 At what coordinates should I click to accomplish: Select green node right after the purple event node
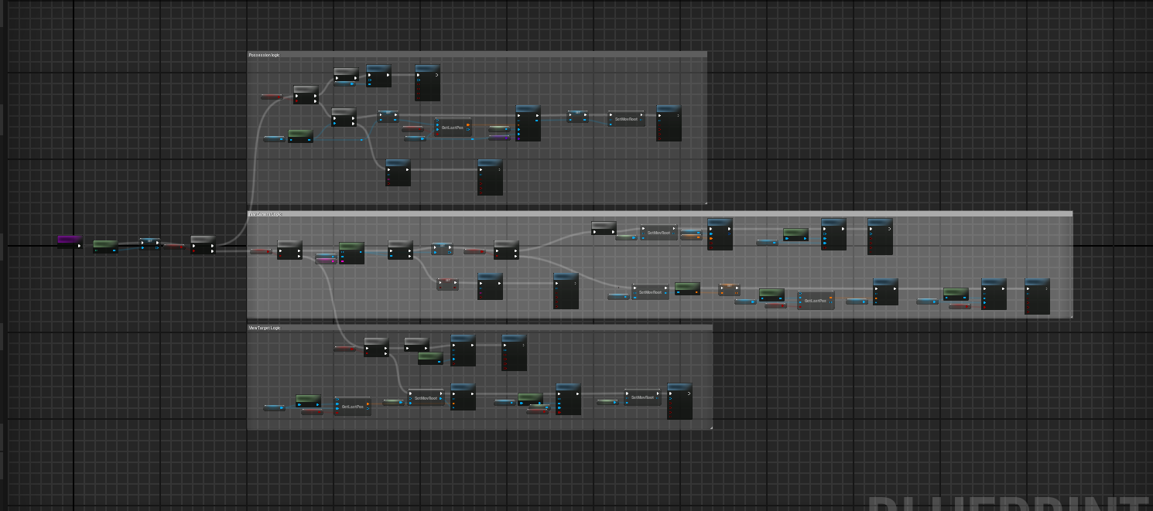click(105, 245)
